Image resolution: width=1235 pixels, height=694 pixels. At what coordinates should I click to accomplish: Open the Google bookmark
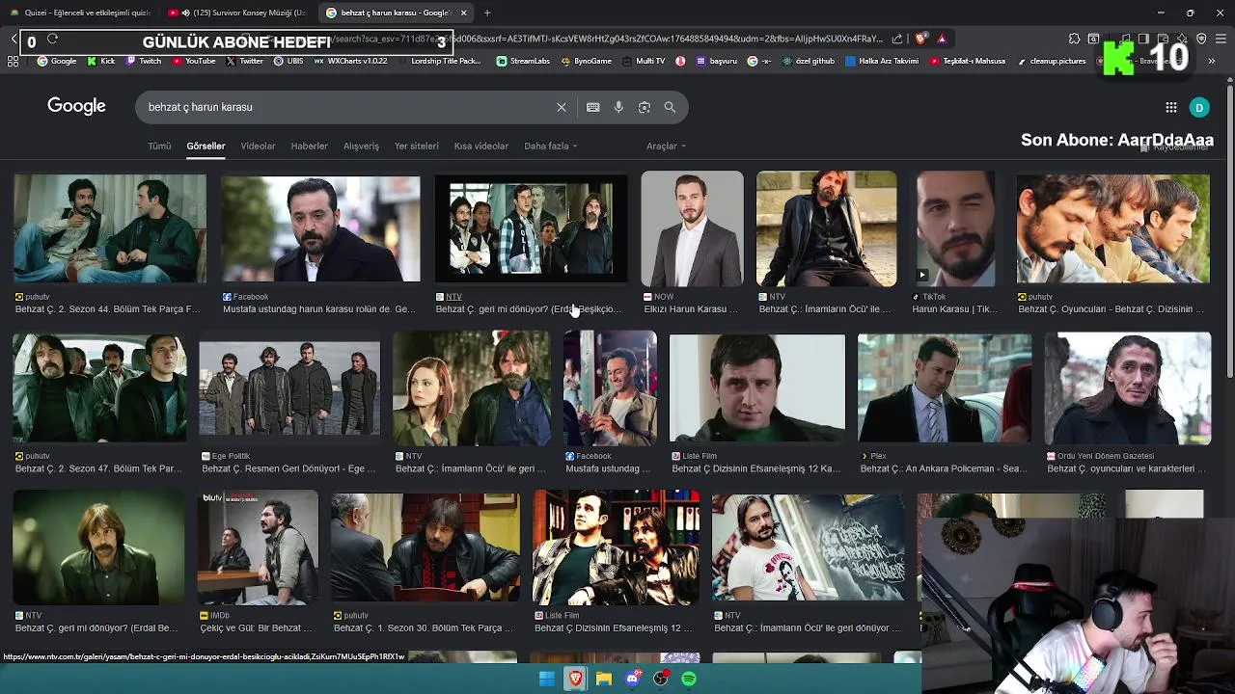tap(56, 61)
